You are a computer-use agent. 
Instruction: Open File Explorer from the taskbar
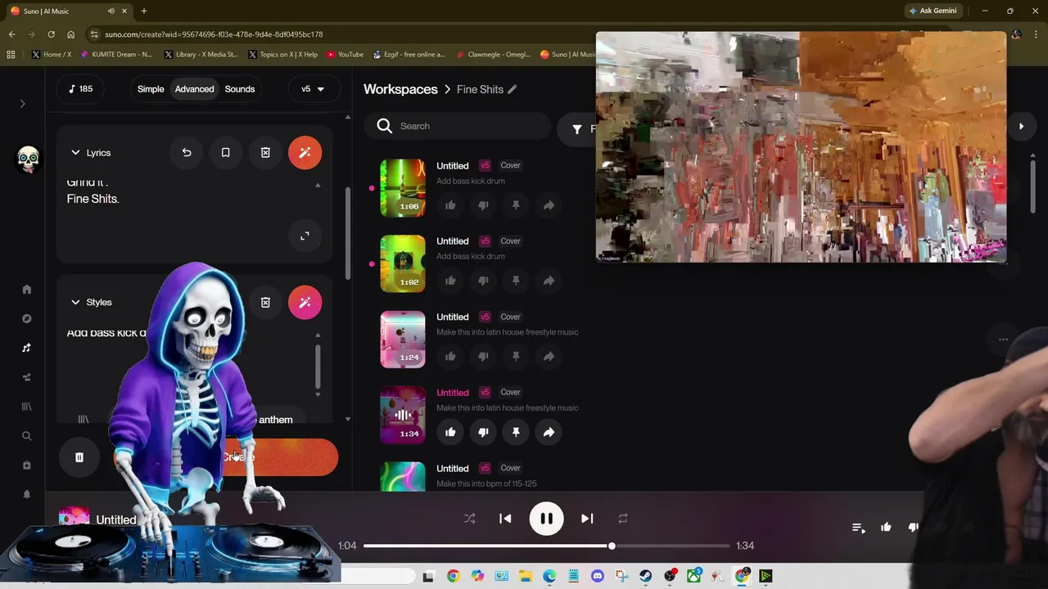click(x=525, y=576)
